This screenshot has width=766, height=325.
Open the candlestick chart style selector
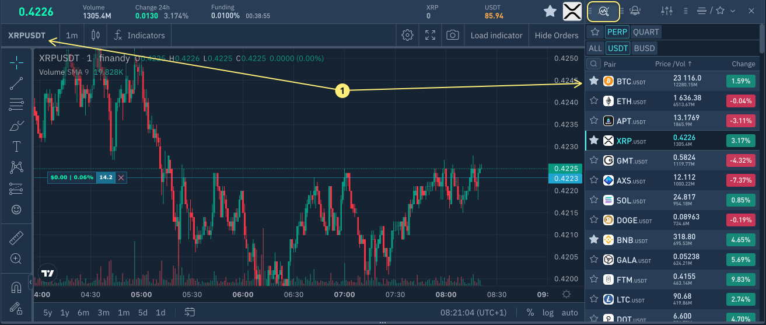point(93,35)
